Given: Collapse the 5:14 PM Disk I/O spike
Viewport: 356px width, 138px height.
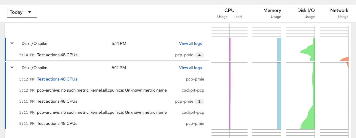Looking at the screenshot, I should click(x=12, y=43).
